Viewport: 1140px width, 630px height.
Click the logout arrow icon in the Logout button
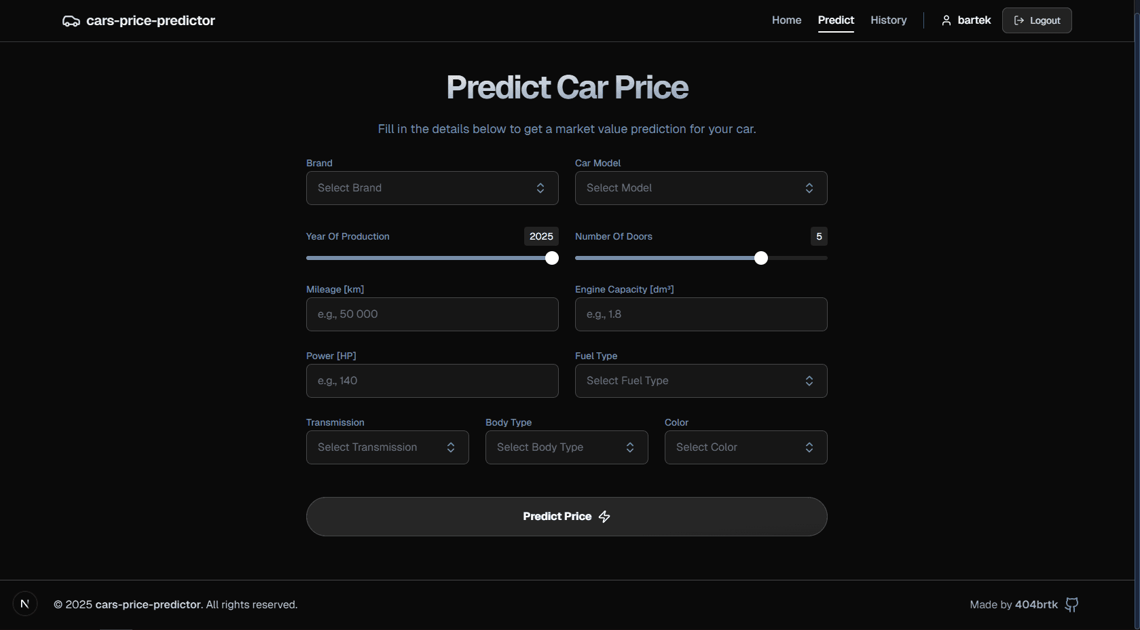coord(1018,20)
